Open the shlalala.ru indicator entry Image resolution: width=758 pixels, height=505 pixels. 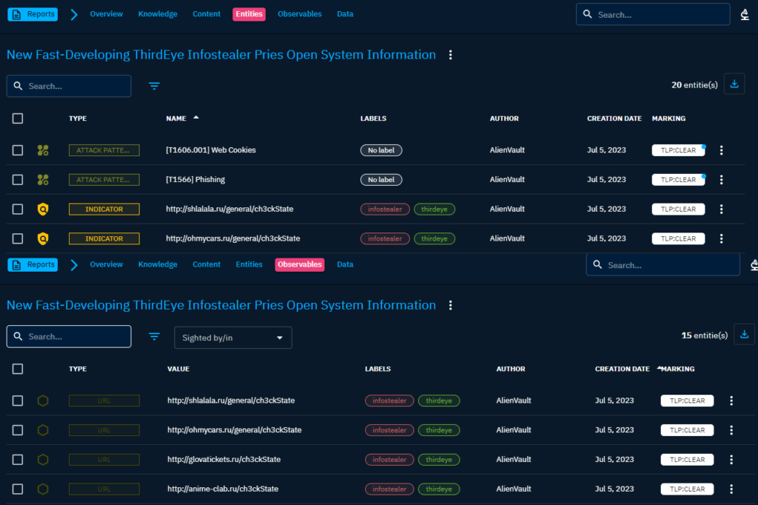tap(229, 210)
